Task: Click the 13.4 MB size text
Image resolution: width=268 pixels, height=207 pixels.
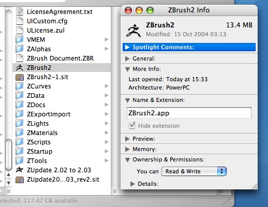Action: 239,25
